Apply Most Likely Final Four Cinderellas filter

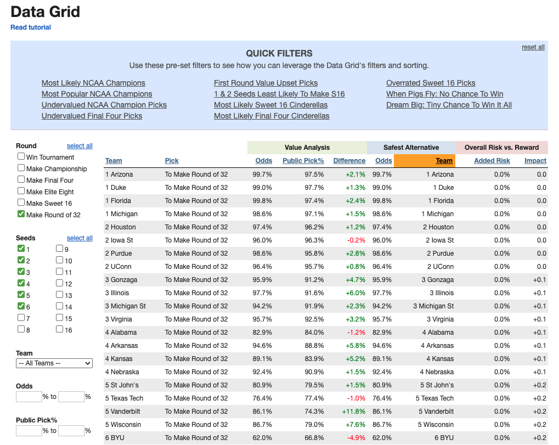[272, 116]
